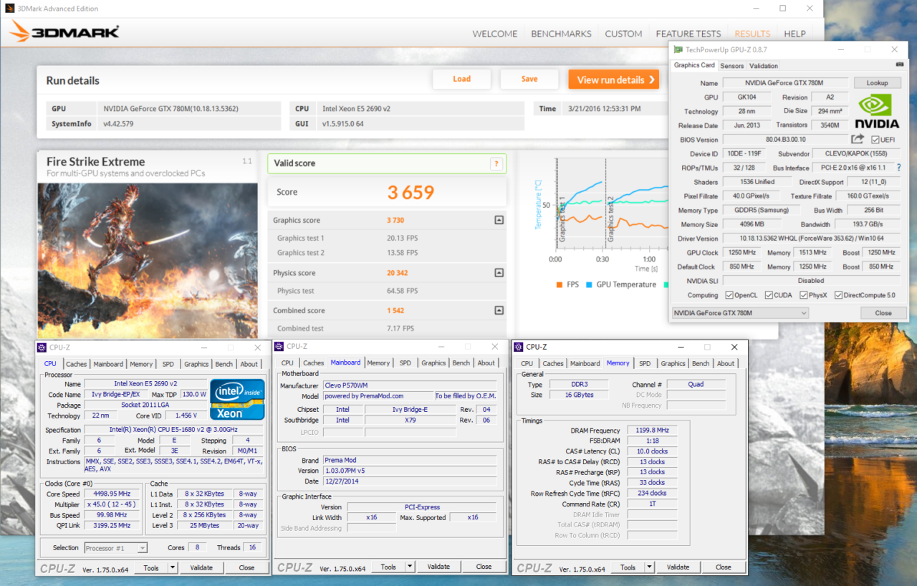Screen dimensions: 917x586
Task: Open the BENCHMARKS page in 3DMark
Action: click(561, 34)
